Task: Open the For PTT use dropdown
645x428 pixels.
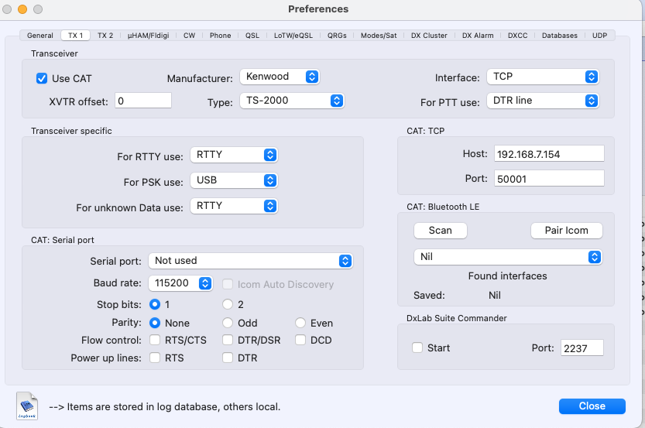Action: 543,101
